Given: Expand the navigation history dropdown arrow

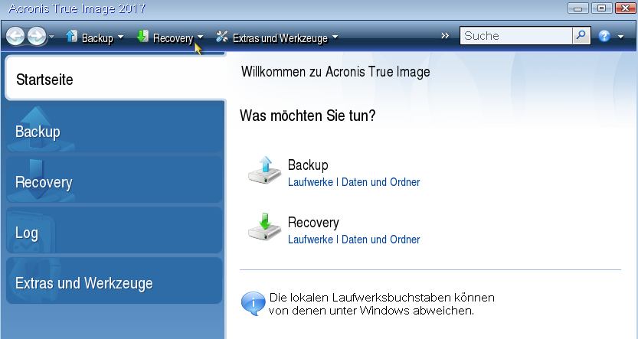Looking at the screenshot, I should click(51, 37).
